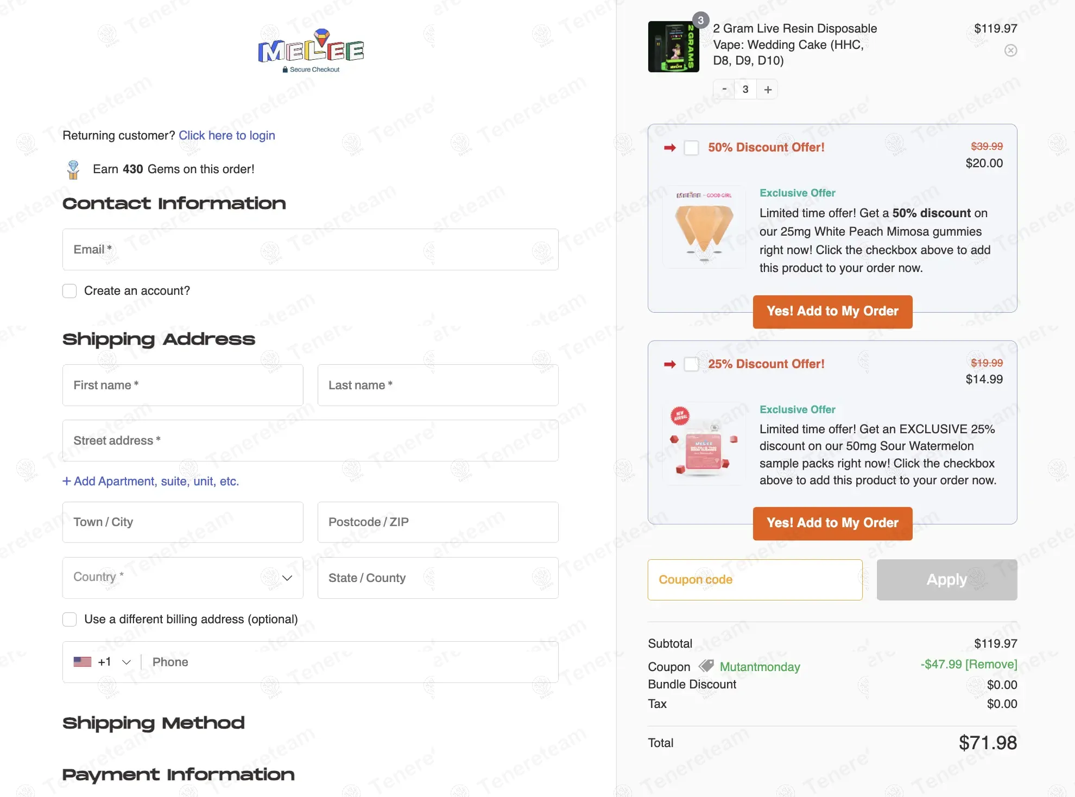Expand Add Apartment, suite, unit field
1075x797 pixels.
[x=151, y=482]
